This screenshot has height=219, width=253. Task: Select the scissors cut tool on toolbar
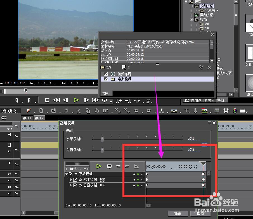(79, 111)
